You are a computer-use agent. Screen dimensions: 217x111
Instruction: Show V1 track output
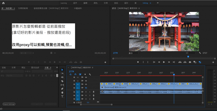click(x=86, y=88)
